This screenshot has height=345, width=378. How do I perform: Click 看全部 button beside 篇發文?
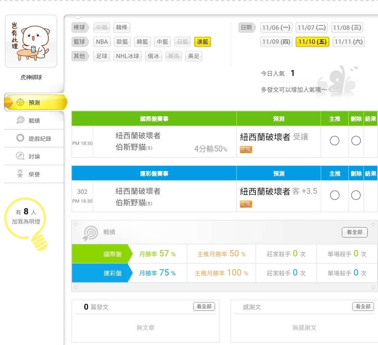pos(204,306)
